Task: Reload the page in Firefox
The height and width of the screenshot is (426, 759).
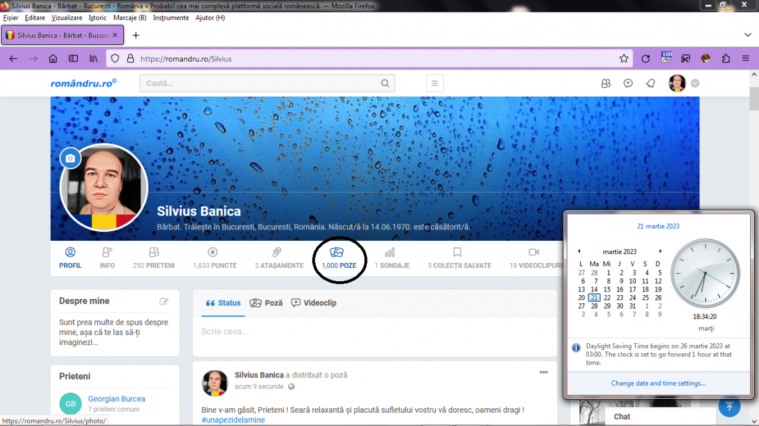Action: [645, 59]
